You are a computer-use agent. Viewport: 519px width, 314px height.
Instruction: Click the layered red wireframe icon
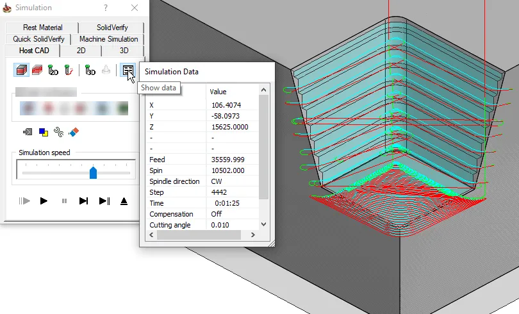[x=38, y=70]
